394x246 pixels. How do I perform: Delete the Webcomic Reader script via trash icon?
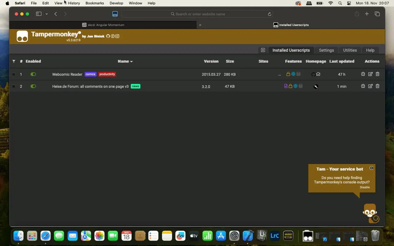click(377, 74)
